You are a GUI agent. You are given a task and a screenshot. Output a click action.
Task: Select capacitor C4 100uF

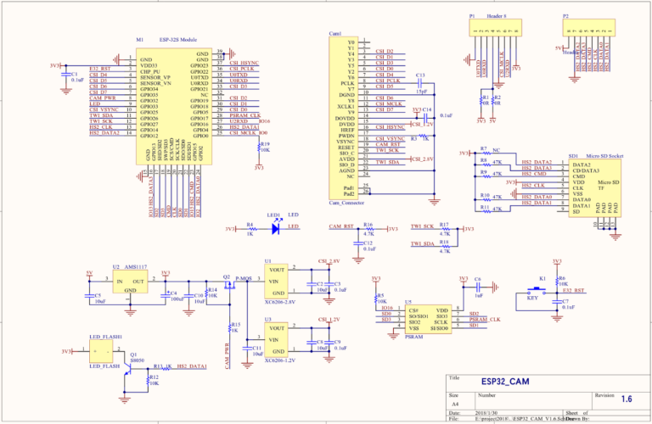click(166, 296)
